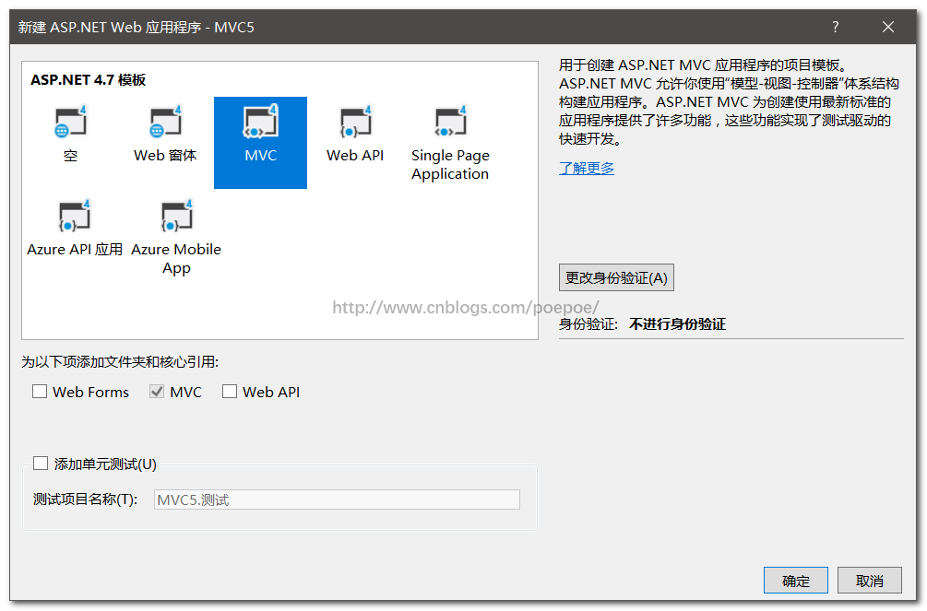Enable the Web Forms checkbox
The width and height of the screenshot is (927, 611).
(x=40, y=391)
